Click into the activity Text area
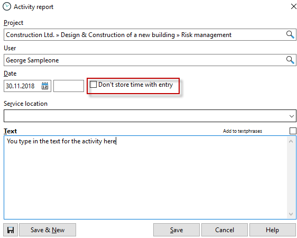 coord(145,177)
